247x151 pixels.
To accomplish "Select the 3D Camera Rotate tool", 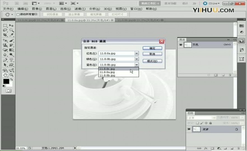I will (11, 70).
